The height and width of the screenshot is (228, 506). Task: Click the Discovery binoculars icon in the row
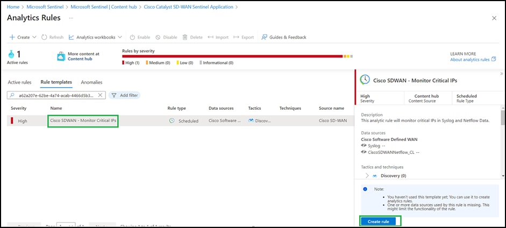(251, 120)
